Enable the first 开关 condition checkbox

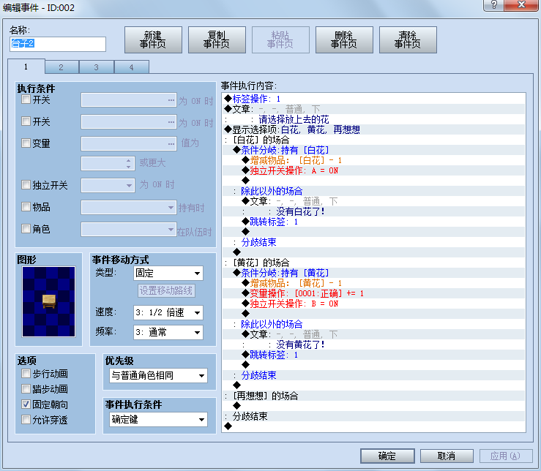click(x=26, y=99)
